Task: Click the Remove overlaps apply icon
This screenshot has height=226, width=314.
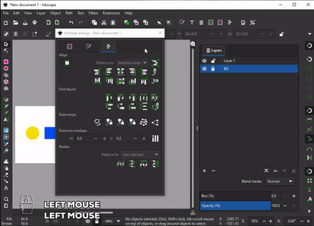Action: click(x=155, y=138)
